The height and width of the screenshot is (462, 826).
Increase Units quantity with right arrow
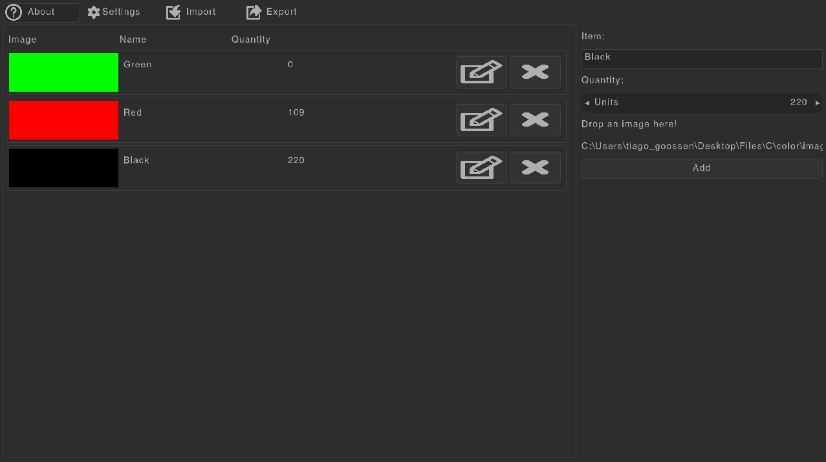[x=818, y=103]
